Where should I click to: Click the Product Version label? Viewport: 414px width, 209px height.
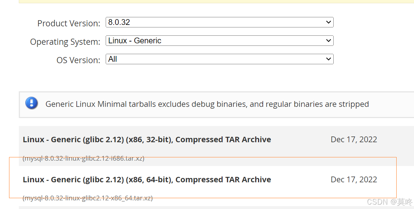coord(69,23)
